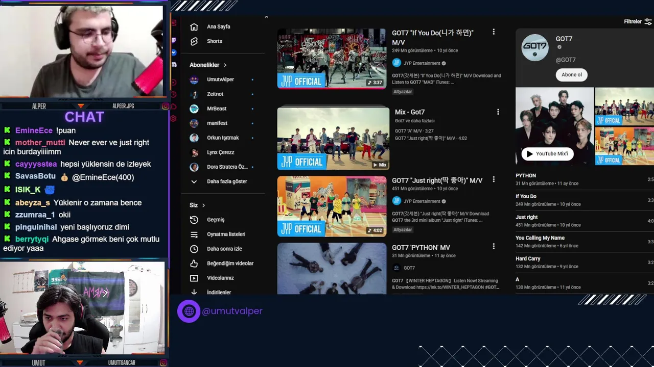Click JYP Entertainment channel name under "If You Do"
The image size is (654, 367).
tap(422, 63)
